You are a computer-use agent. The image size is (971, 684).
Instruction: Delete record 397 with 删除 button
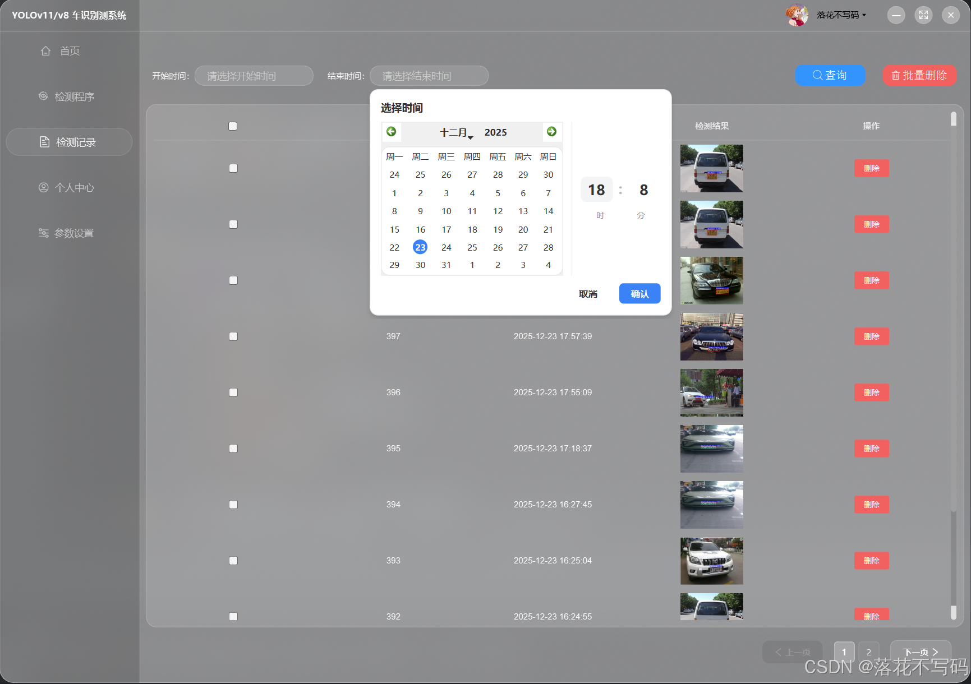[872, 336]
